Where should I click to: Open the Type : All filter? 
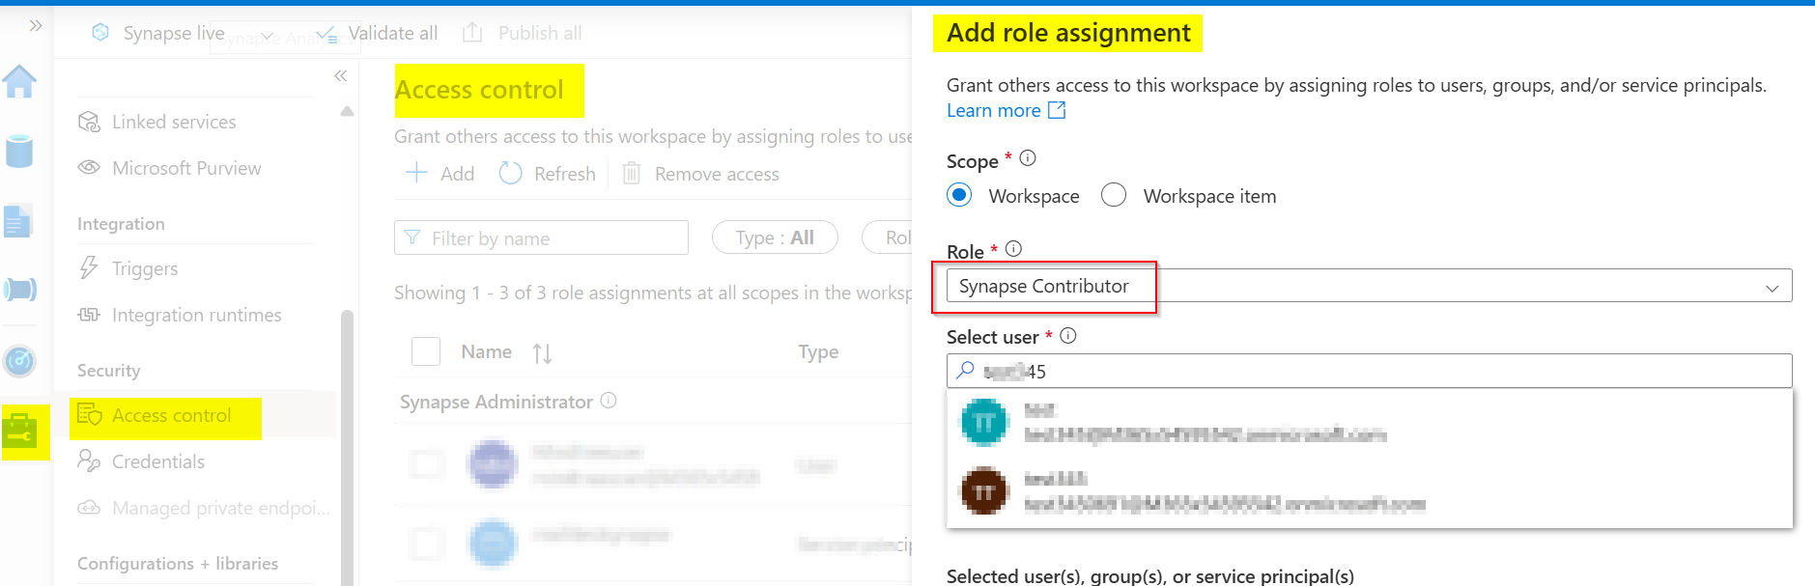(775, 237)
